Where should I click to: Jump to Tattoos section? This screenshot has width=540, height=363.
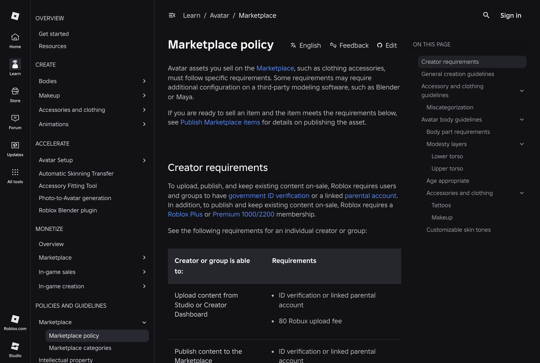[x=441, y=205]
